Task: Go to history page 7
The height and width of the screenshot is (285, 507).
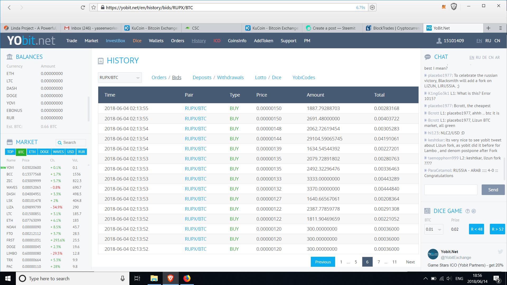Action: click(x=379, y=262)
